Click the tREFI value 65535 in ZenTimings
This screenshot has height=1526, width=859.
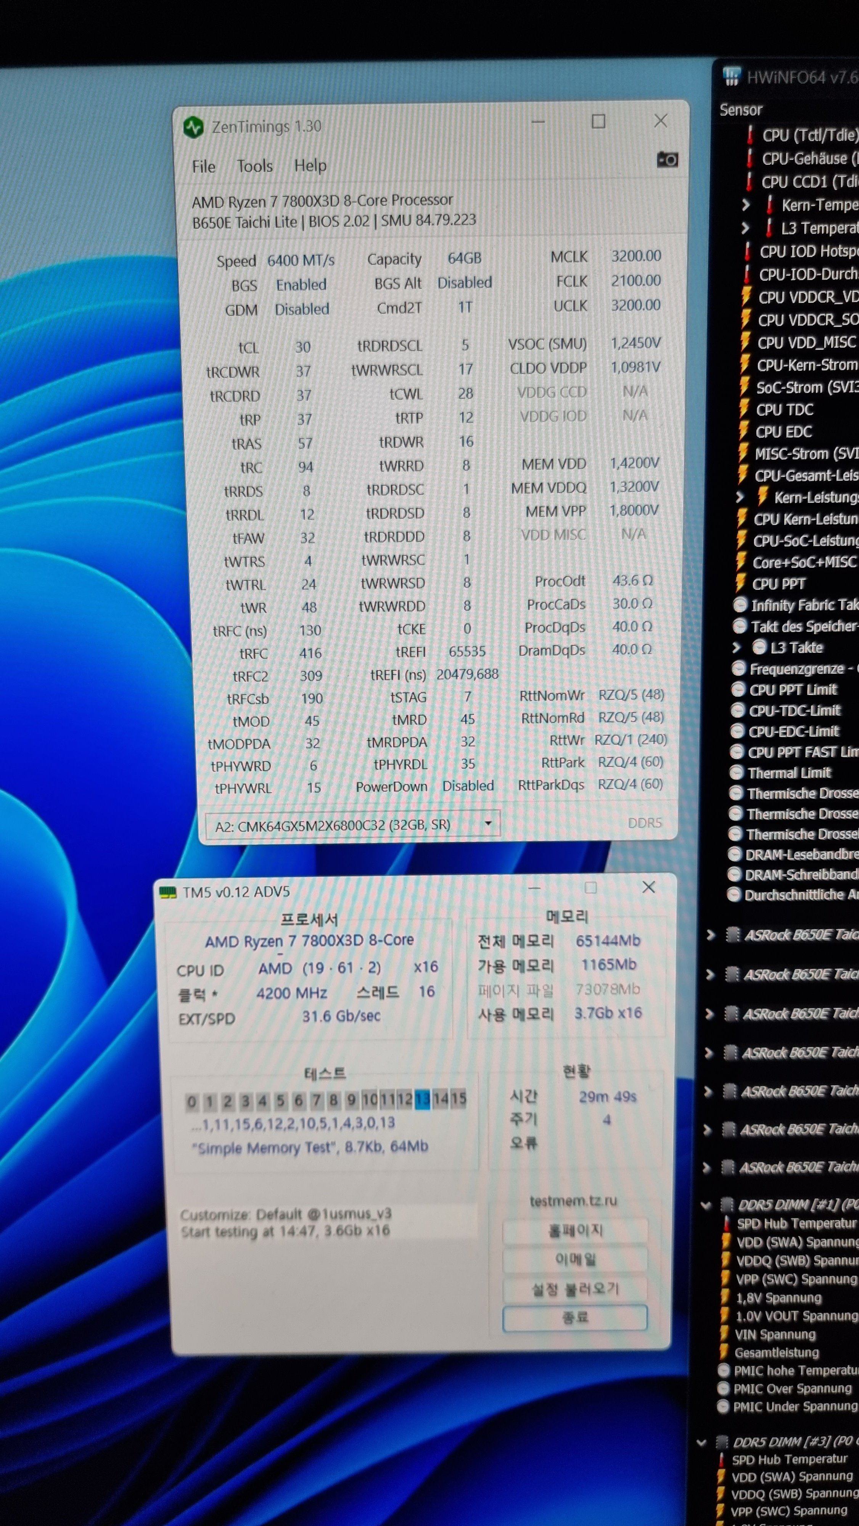(467, 651)
